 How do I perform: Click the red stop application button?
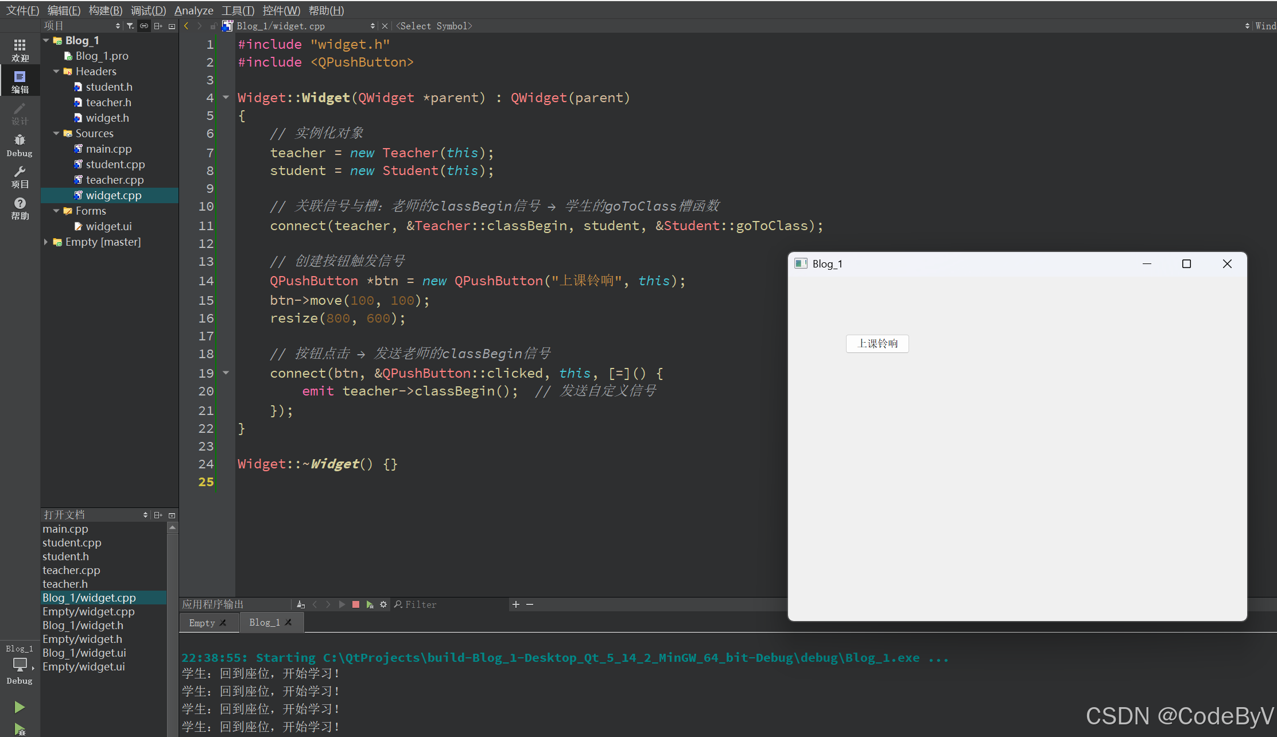tap(356, 604)
